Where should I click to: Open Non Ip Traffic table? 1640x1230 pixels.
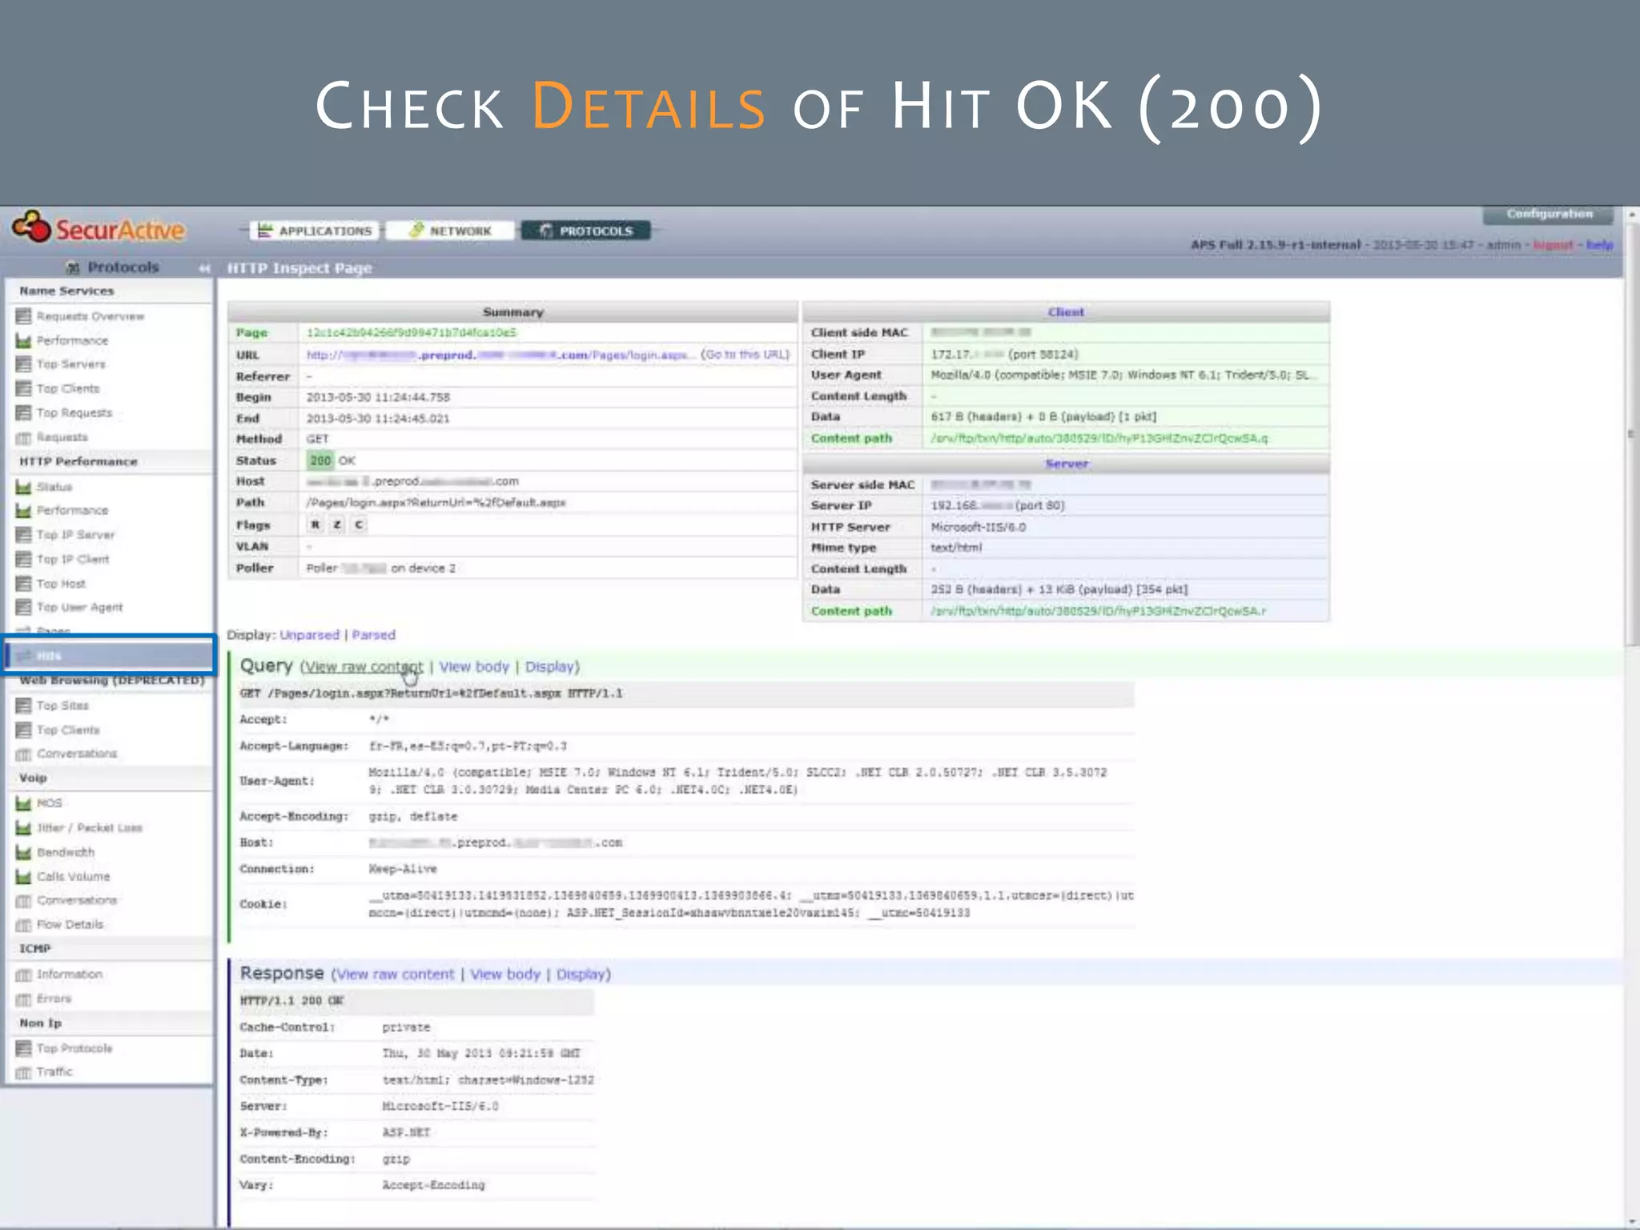click(54, 1071)
